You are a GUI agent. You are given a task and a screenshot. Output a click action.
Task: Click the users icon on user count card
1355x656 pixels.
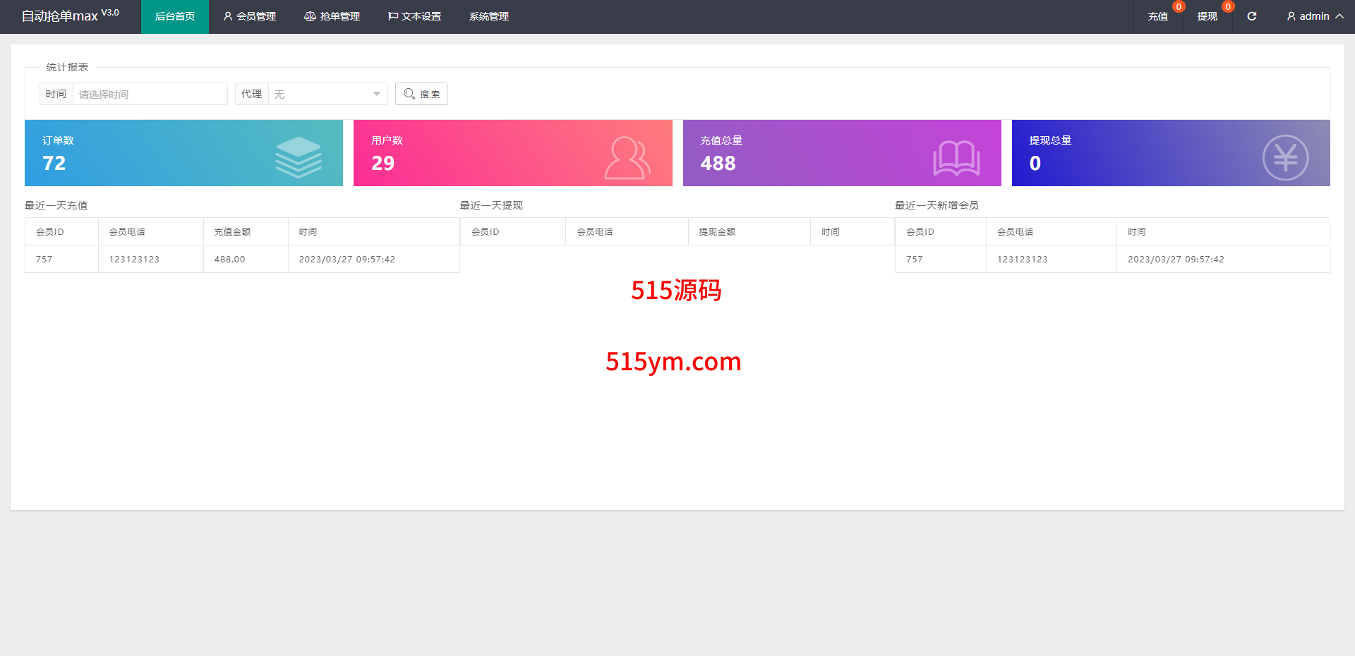[x=627, y=158]
